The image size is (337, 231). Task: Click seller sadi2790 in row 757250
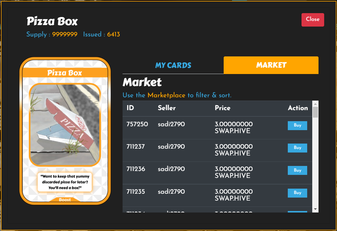(171, 124)
